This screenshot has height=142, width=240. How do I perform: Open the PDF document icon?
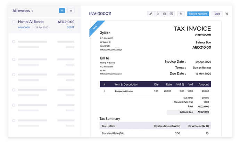point(157,14)
